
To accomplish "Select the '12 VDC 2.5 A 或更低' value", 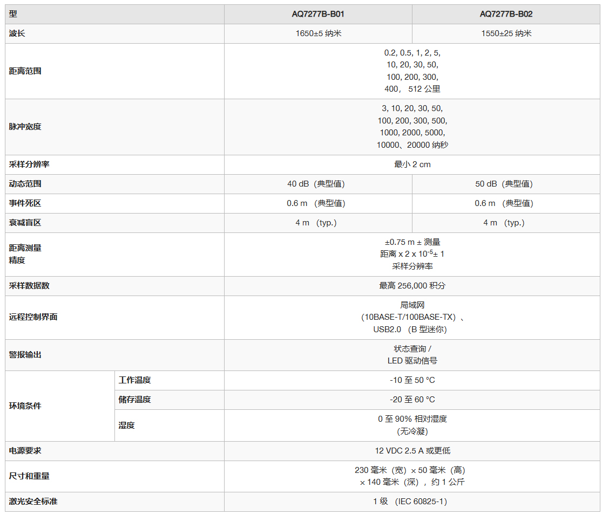I will [412, 451].
